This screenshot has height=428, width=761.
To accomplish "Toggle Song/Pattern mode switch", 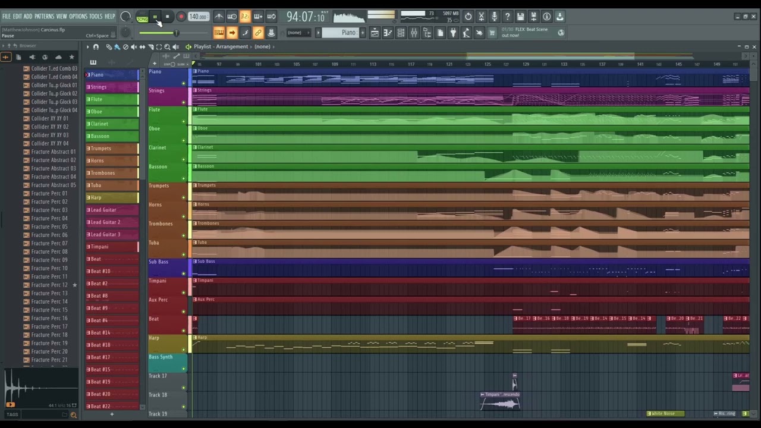I will (x=142, y=17).
